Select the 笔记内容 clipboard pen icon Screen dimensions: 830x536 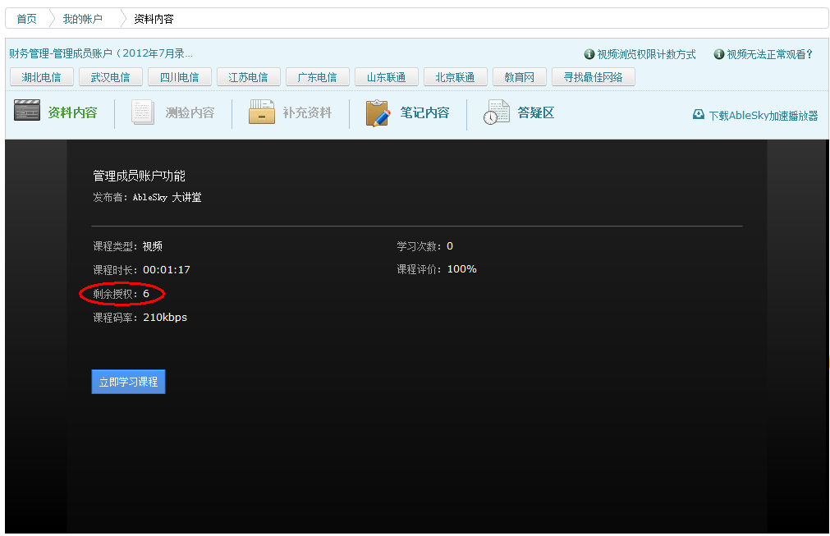pyautogui.click(x=377, y=113)
